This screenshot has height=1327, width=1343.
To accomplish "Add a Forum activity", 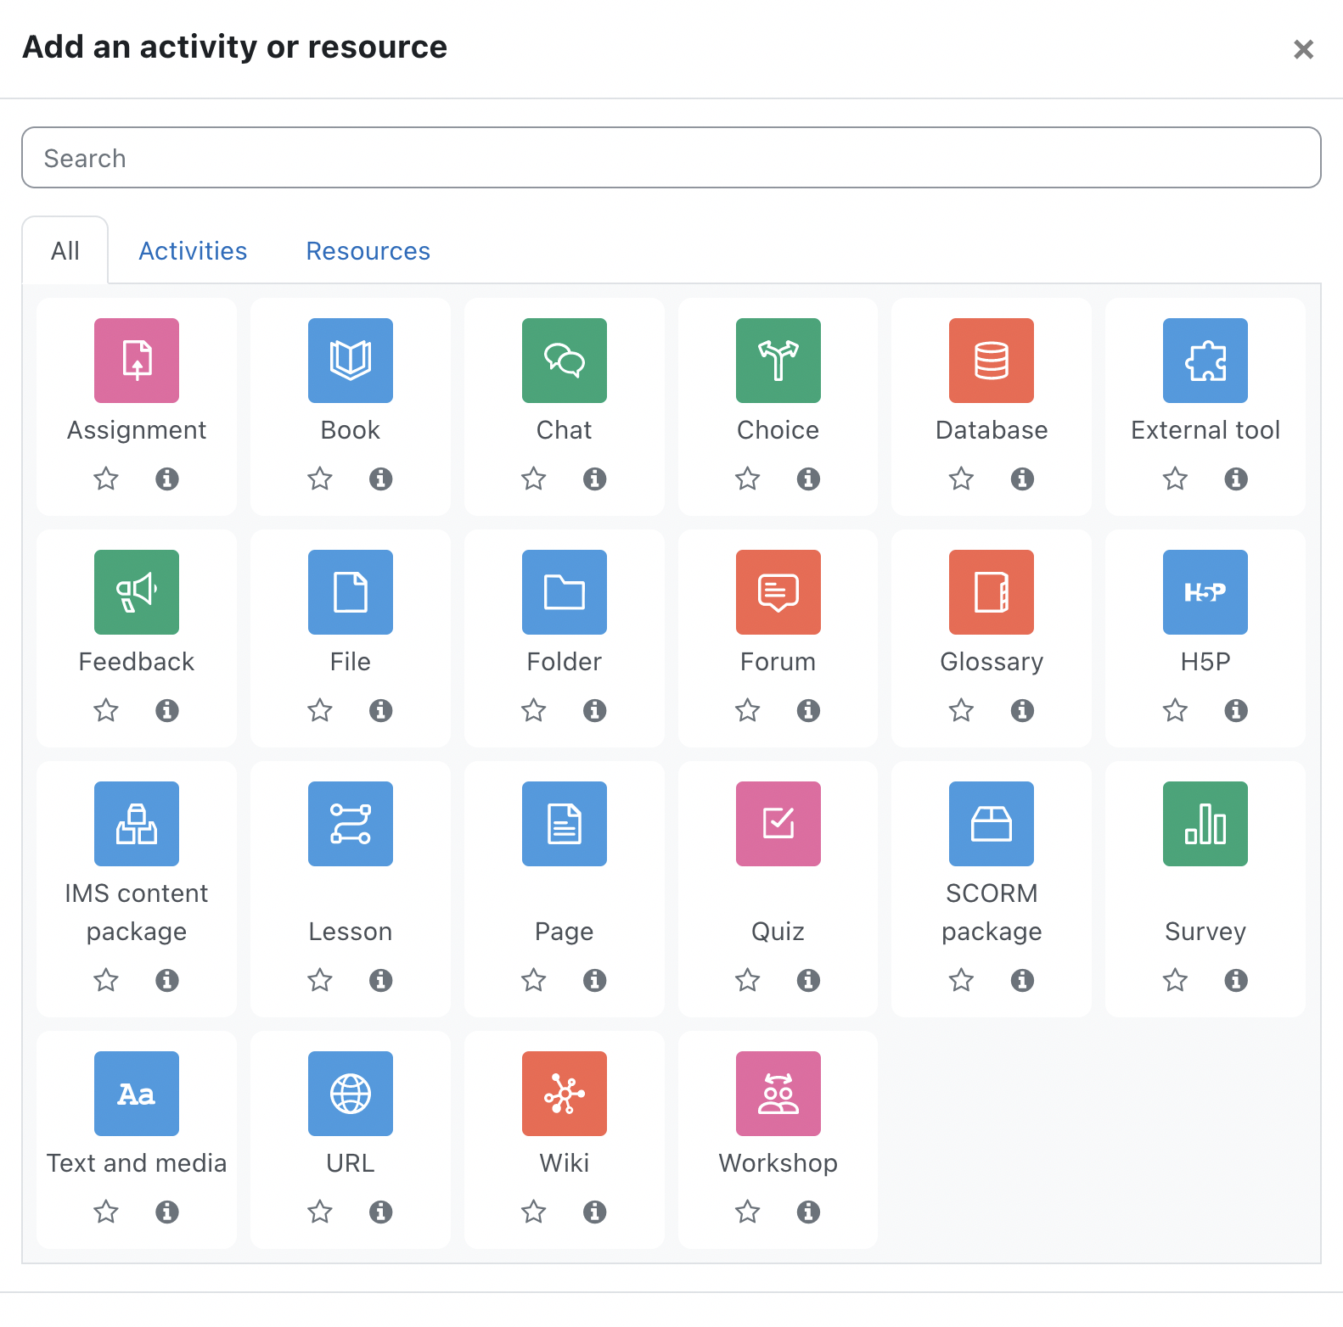I will (778, 592).
